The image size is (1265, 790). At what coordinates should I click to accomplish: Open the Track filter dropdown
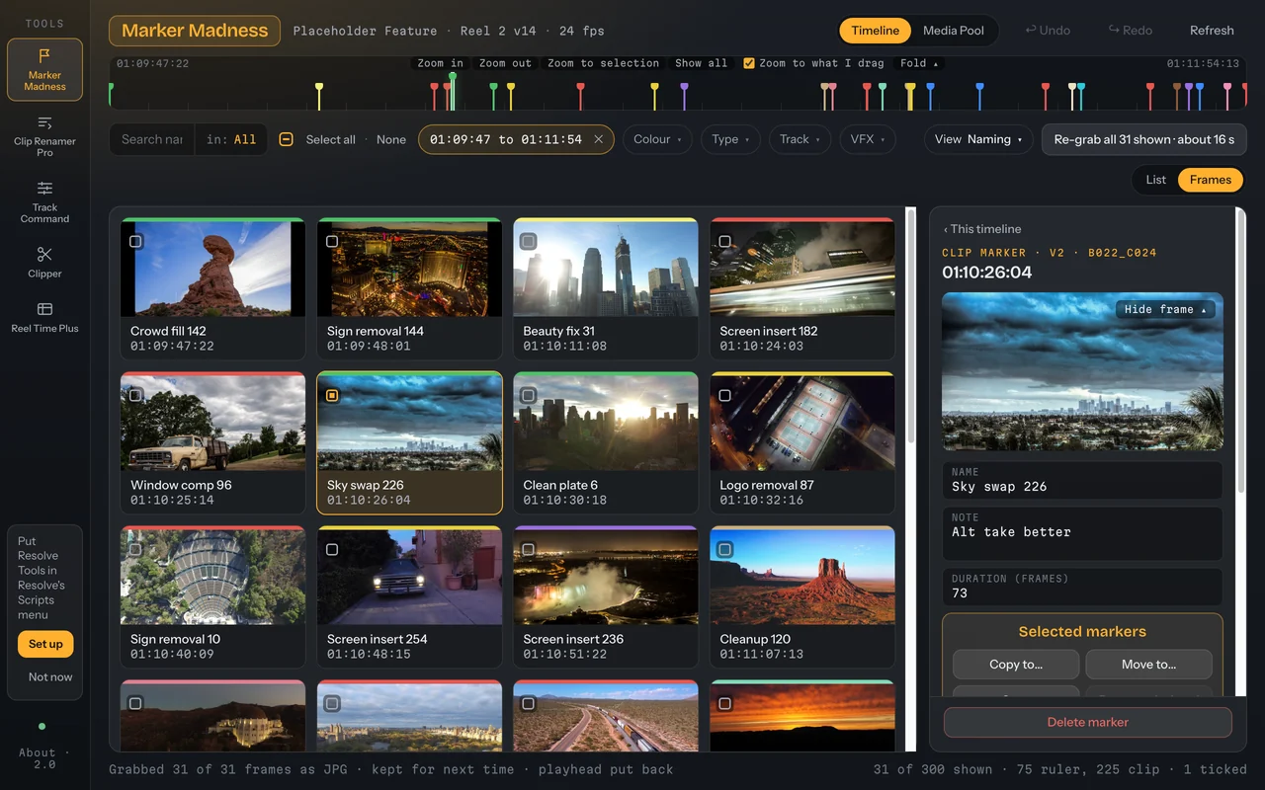coord(800,139)
